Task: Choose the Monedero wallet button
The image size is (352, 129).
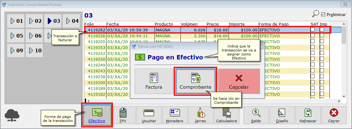Action: coord(175,115)
